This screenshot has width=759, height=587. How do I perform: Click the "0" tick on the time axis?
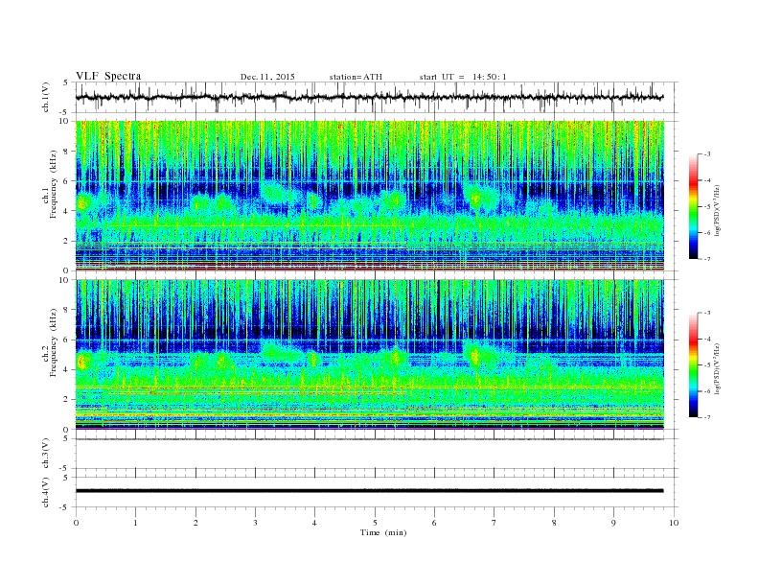pos(76,523)
